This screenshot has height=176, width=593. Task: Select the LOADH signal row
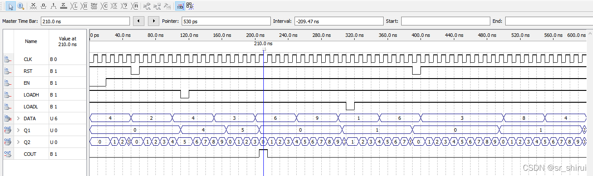point(44,95)
